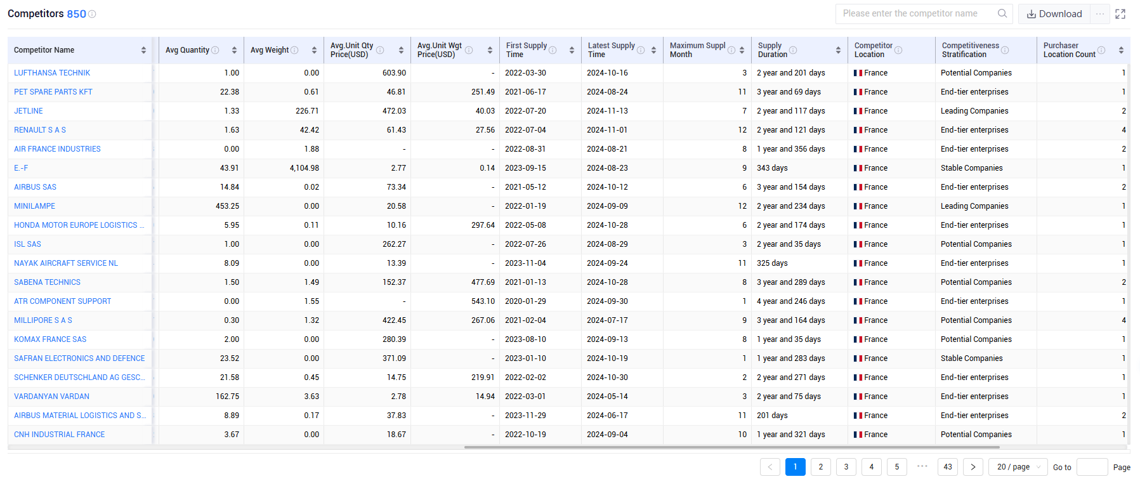Viewport: 1140px width, 479px height.
Task: Click the Go to page input box
Action: click(x=1092, y=467)
